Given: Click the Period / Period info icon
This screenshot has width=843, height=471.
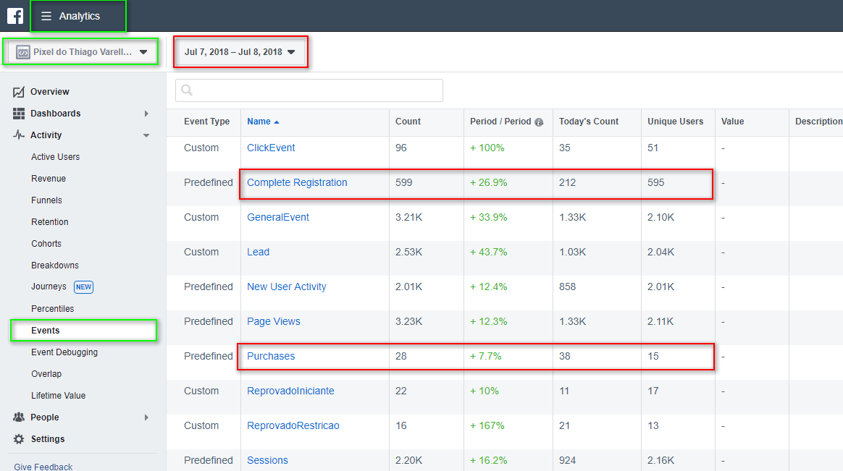Looking at the screenshot, I should [539, 122].
